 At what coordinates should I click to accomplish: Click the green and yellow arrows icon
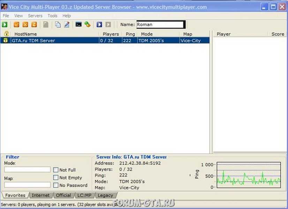[x=88, y=24]
